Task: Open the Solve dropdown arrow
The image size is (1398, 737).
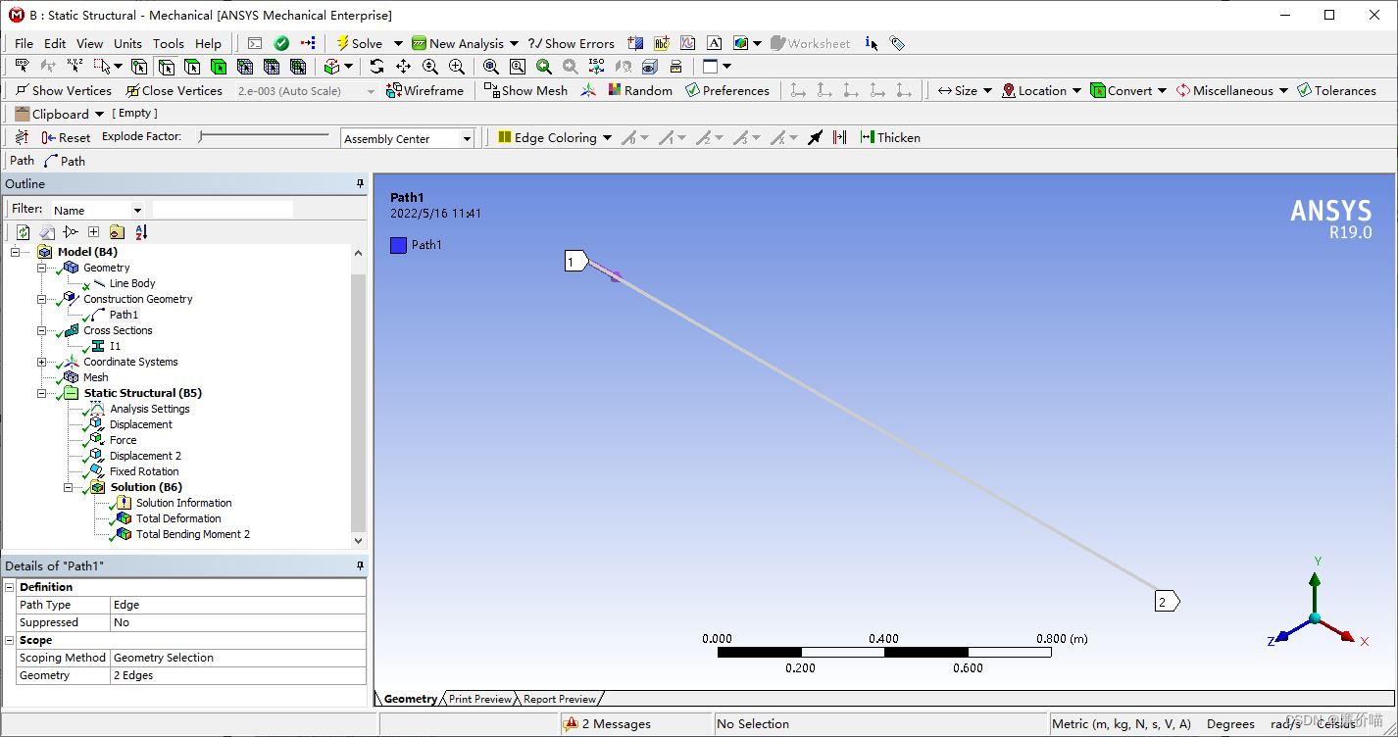Action: (398, 43)
